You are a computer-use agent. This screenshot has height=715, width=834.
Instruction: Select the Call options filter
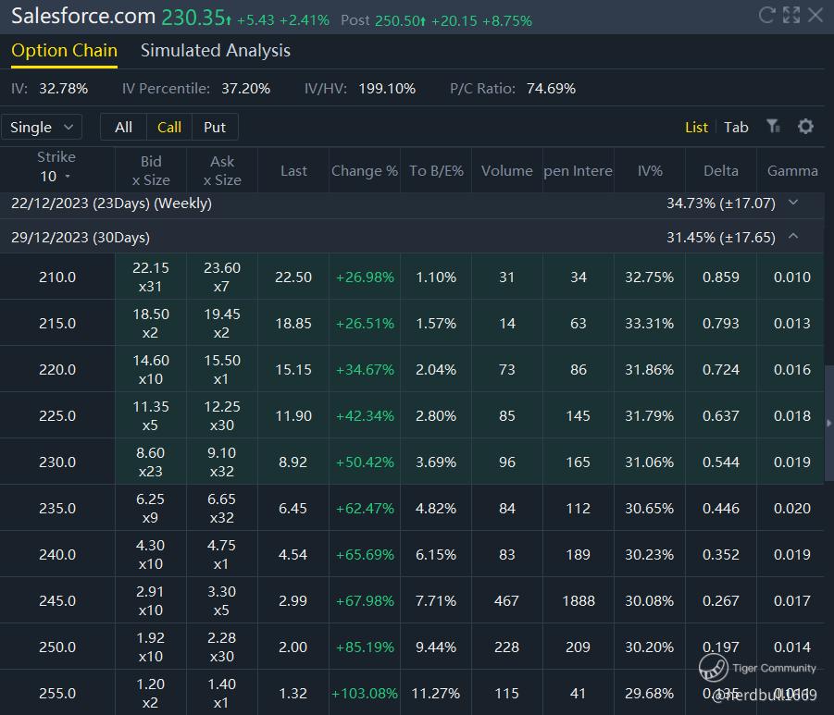[169, 128]
